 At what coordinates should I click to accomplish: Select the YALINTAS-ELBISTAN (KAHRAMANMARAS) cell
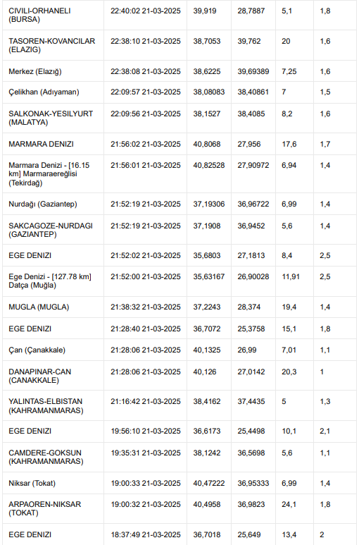(x=53, y=405)
